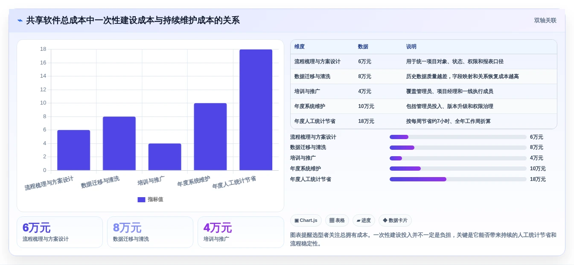Click the 数据 column header
The width and height of the screenshot is (574, 265).
(363, 47)
